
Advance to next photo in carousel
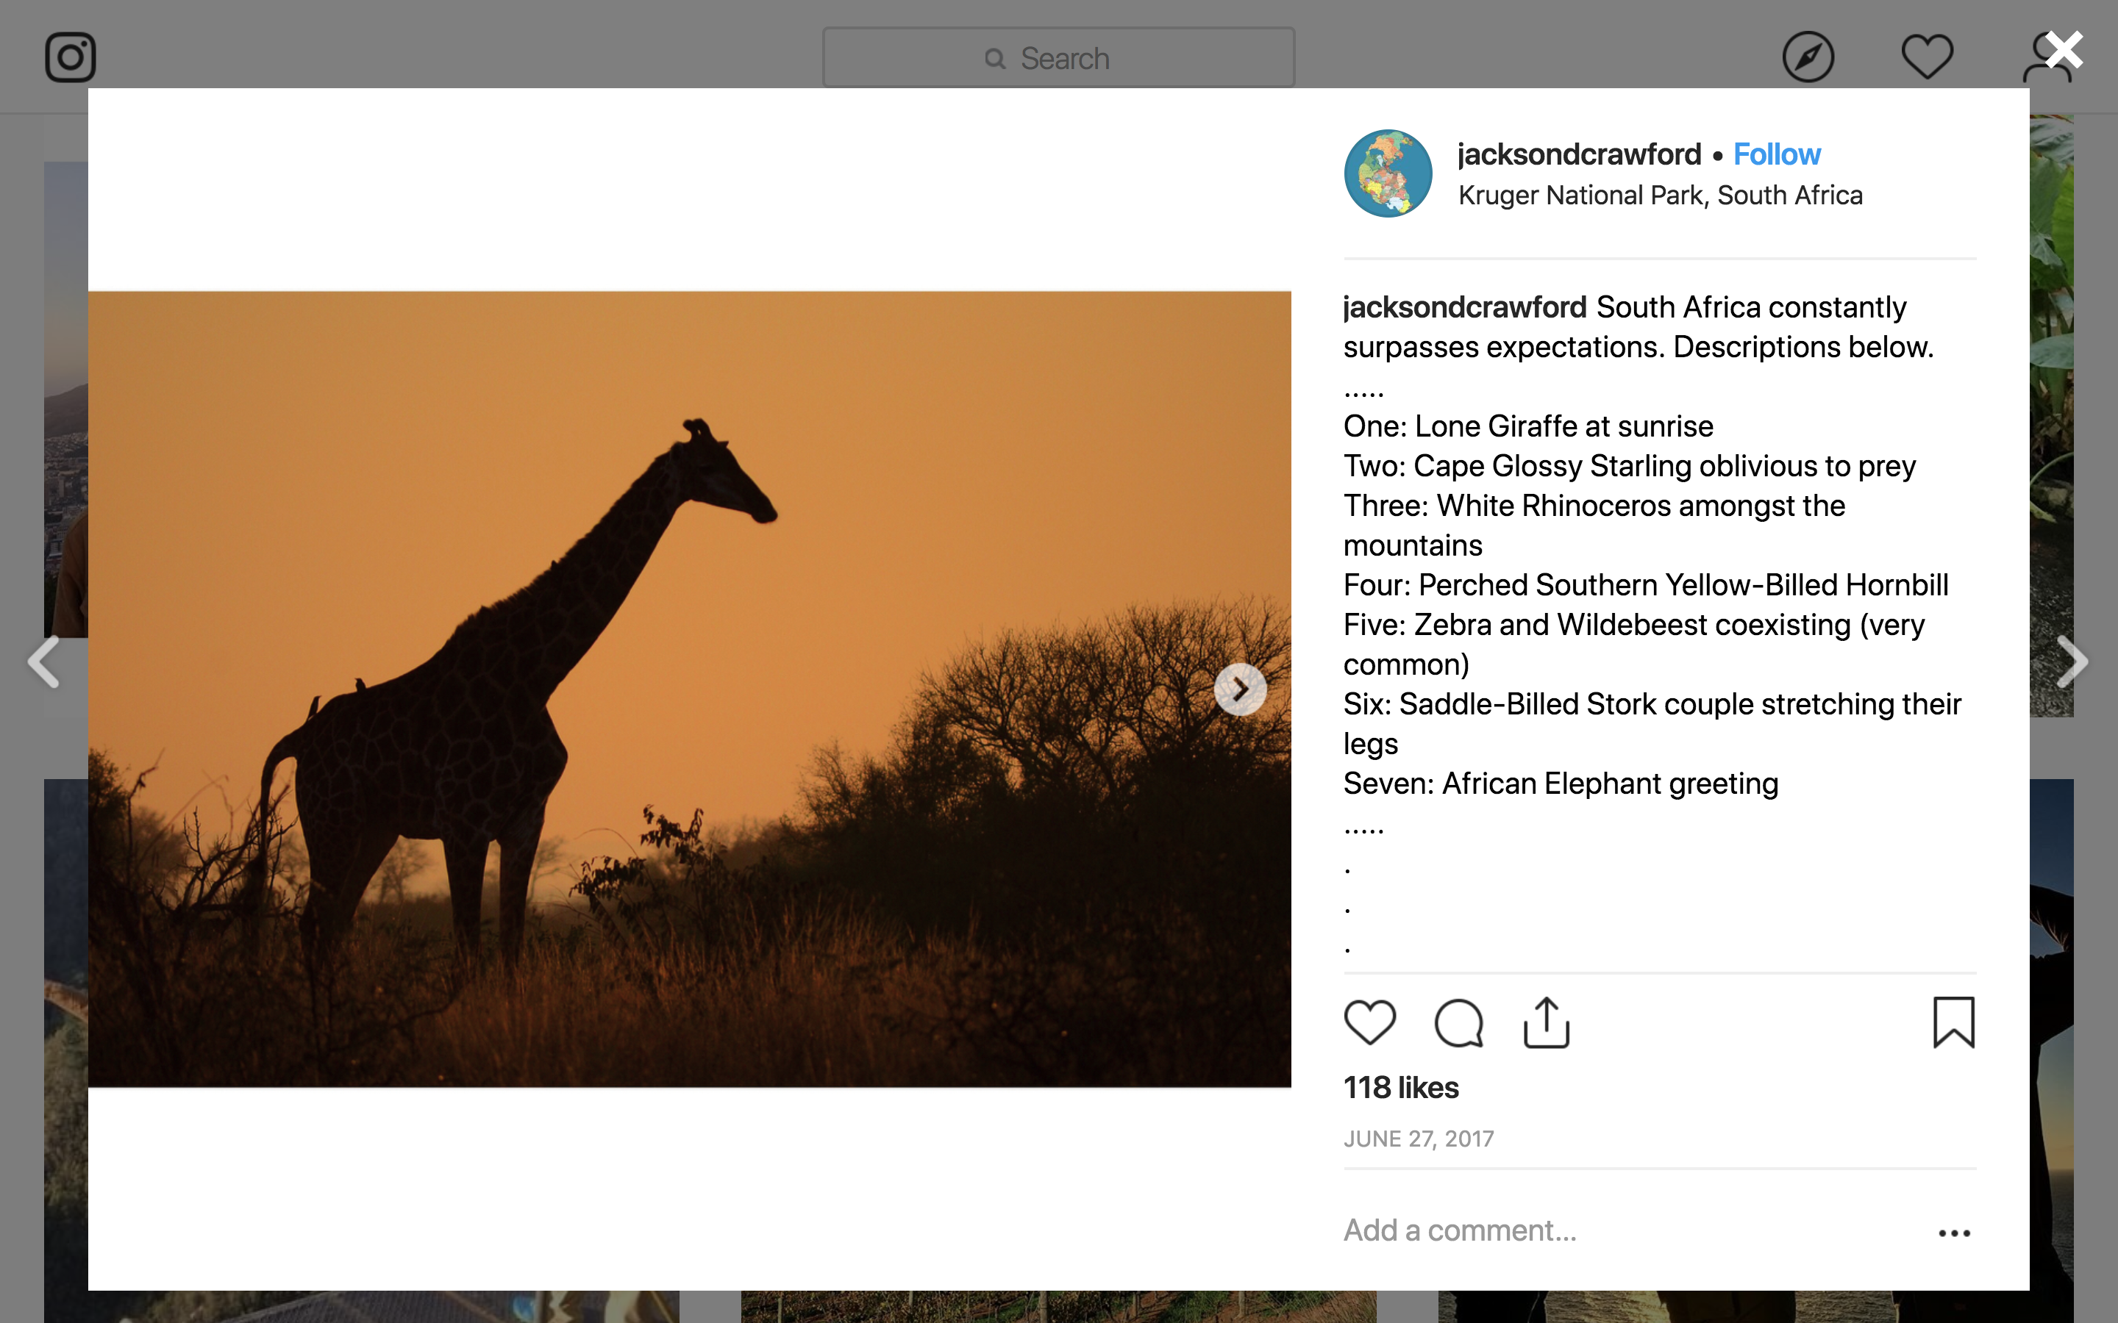pos(1240,689)
